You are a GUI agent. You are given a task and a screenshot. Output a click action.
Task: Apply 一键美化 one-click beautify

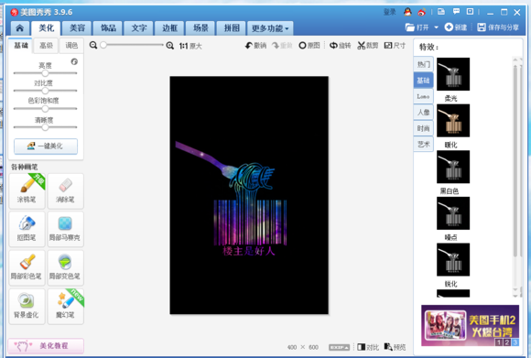tap(46, 146)
